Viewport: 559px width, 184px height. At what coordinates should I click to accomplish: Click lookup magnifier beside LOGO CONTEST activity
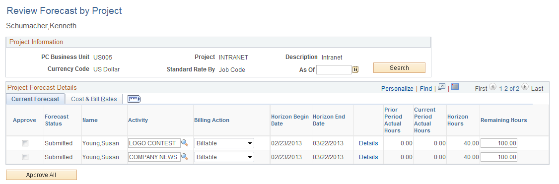[185, 143]
